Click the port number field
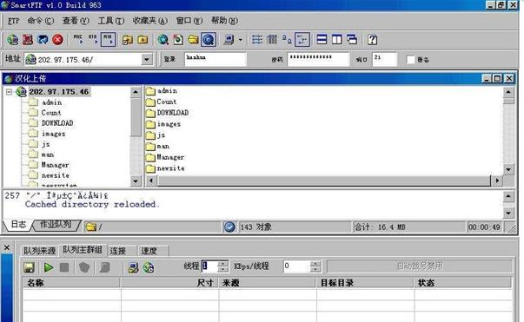The width and height of the screenshot is (524, 322). pyautogui.click(x=385, y=59)
